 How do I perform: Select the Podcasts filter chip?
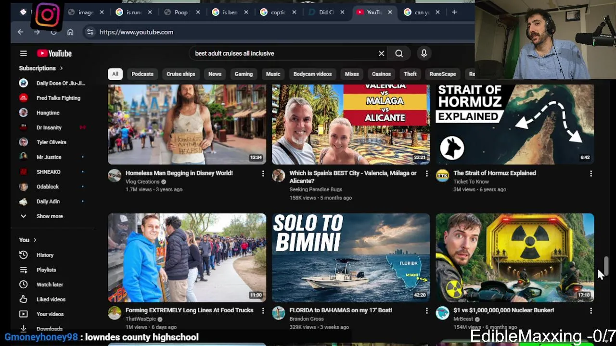point(142,74)
